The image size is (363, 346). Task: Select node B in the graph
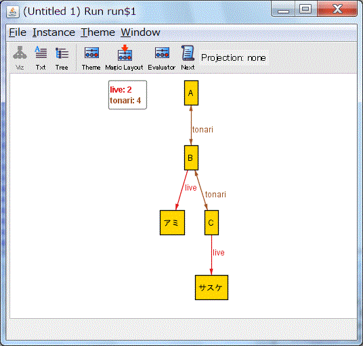(x=191, y=157)
